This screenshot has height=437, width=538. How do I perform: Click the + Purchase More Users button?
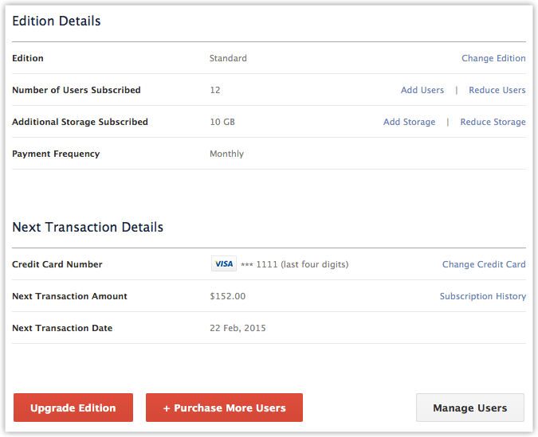[224, 408]
